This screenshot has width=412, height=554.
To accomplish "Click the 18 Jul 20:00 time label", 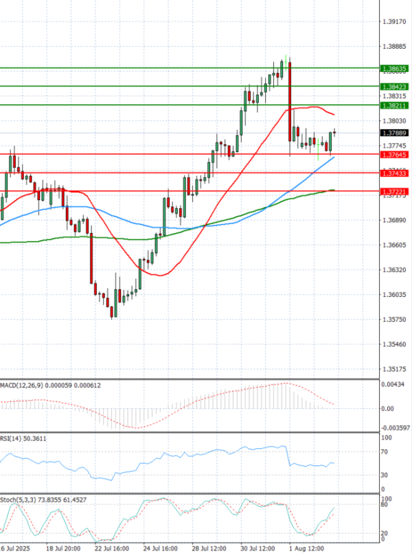I will point(63,549).
